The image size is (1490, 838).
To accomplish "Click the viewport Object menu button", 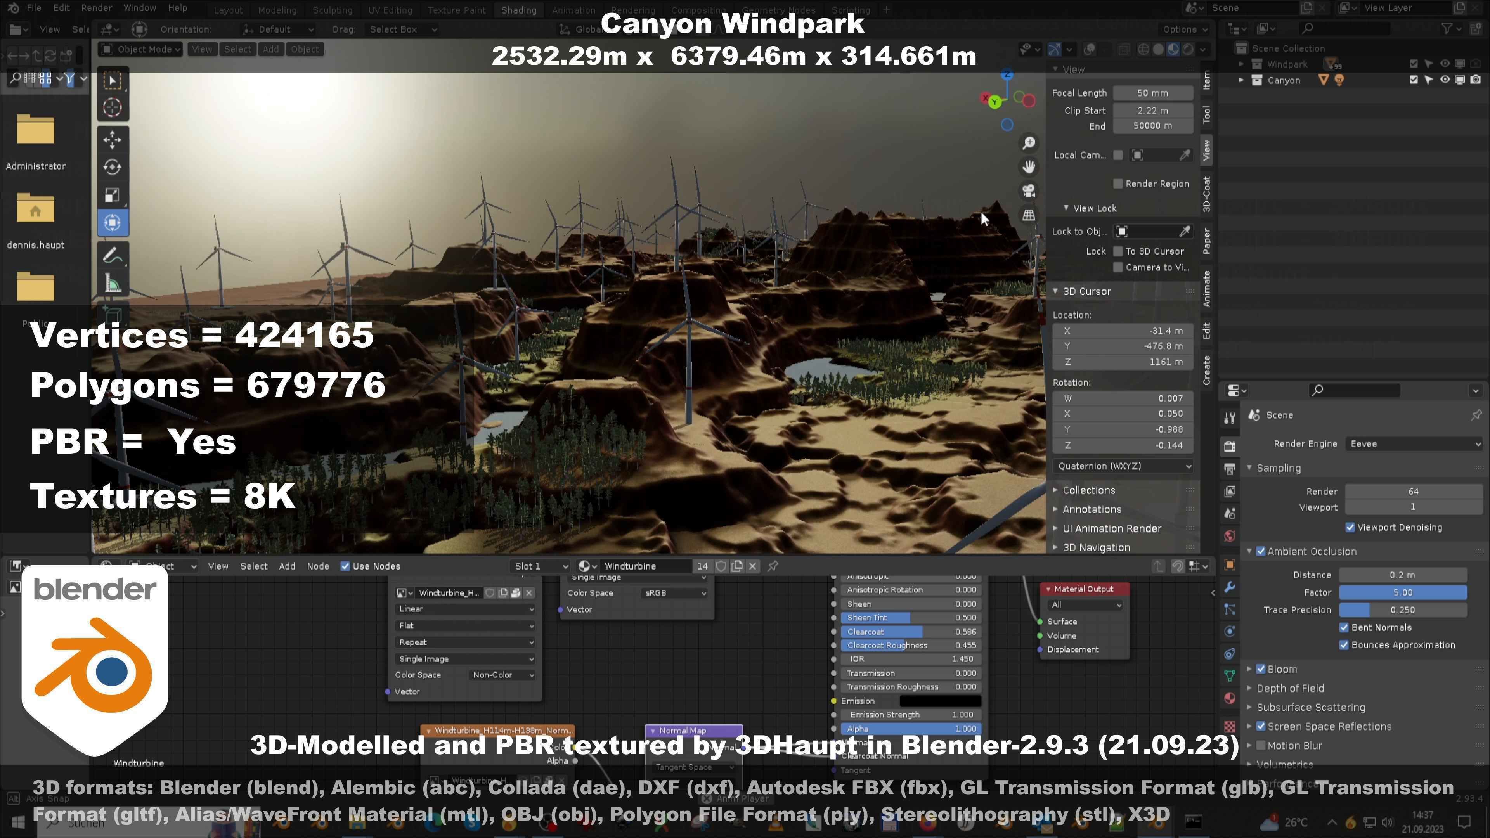I will click(x=305, y=49).
